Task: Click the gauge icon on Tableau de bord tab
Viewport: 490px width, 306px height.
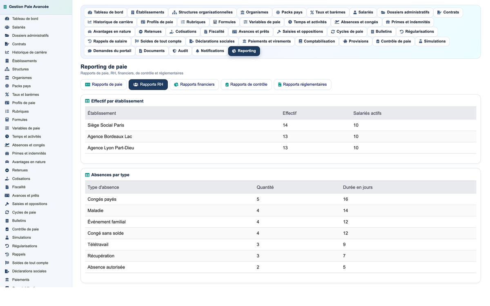Action: [90, 13]
